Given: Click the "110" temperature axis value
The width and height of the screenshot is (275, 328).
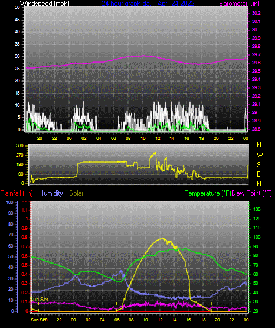Looking at the screenshot, I should [257, 228].
